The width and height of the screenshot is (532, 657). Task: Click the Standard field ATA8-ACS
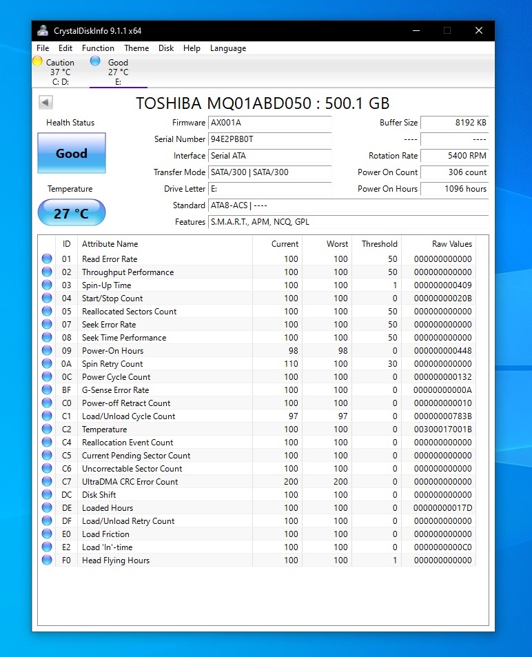tap(349, 205)
